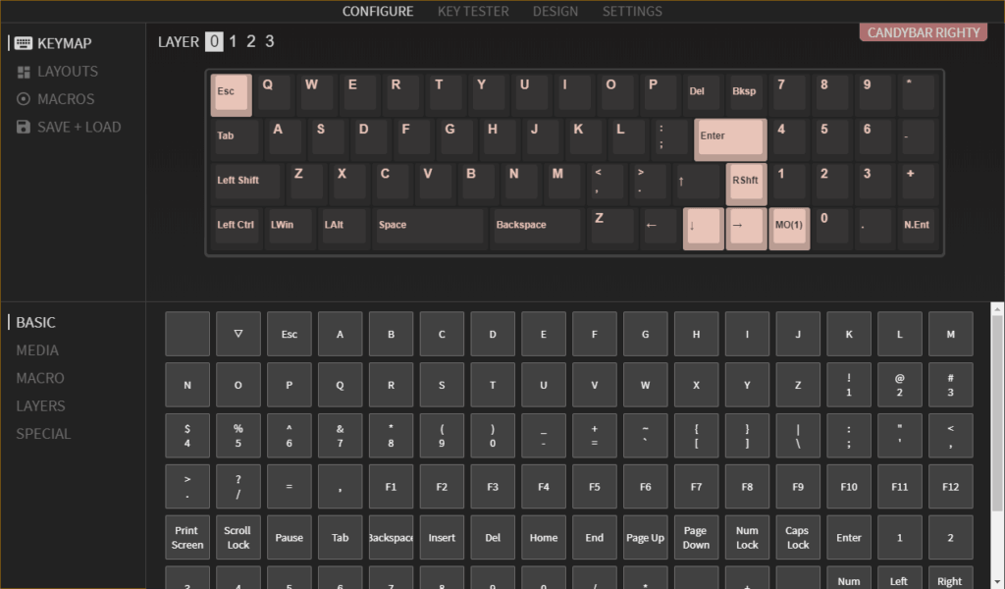
Task: Select the left arrow key on the keyboard
Action: pos(660,226)
